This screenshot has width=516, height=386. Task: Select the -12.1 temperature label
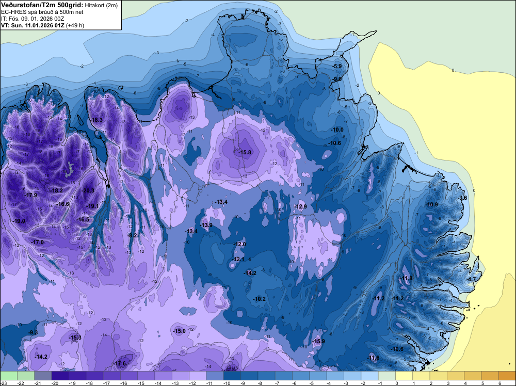point(238,259)
